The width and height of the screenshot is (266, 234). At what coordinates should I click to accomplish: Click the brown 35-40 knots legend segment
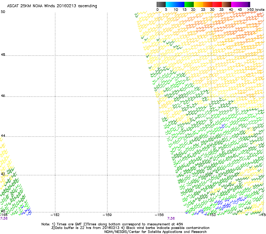(226, 4)
